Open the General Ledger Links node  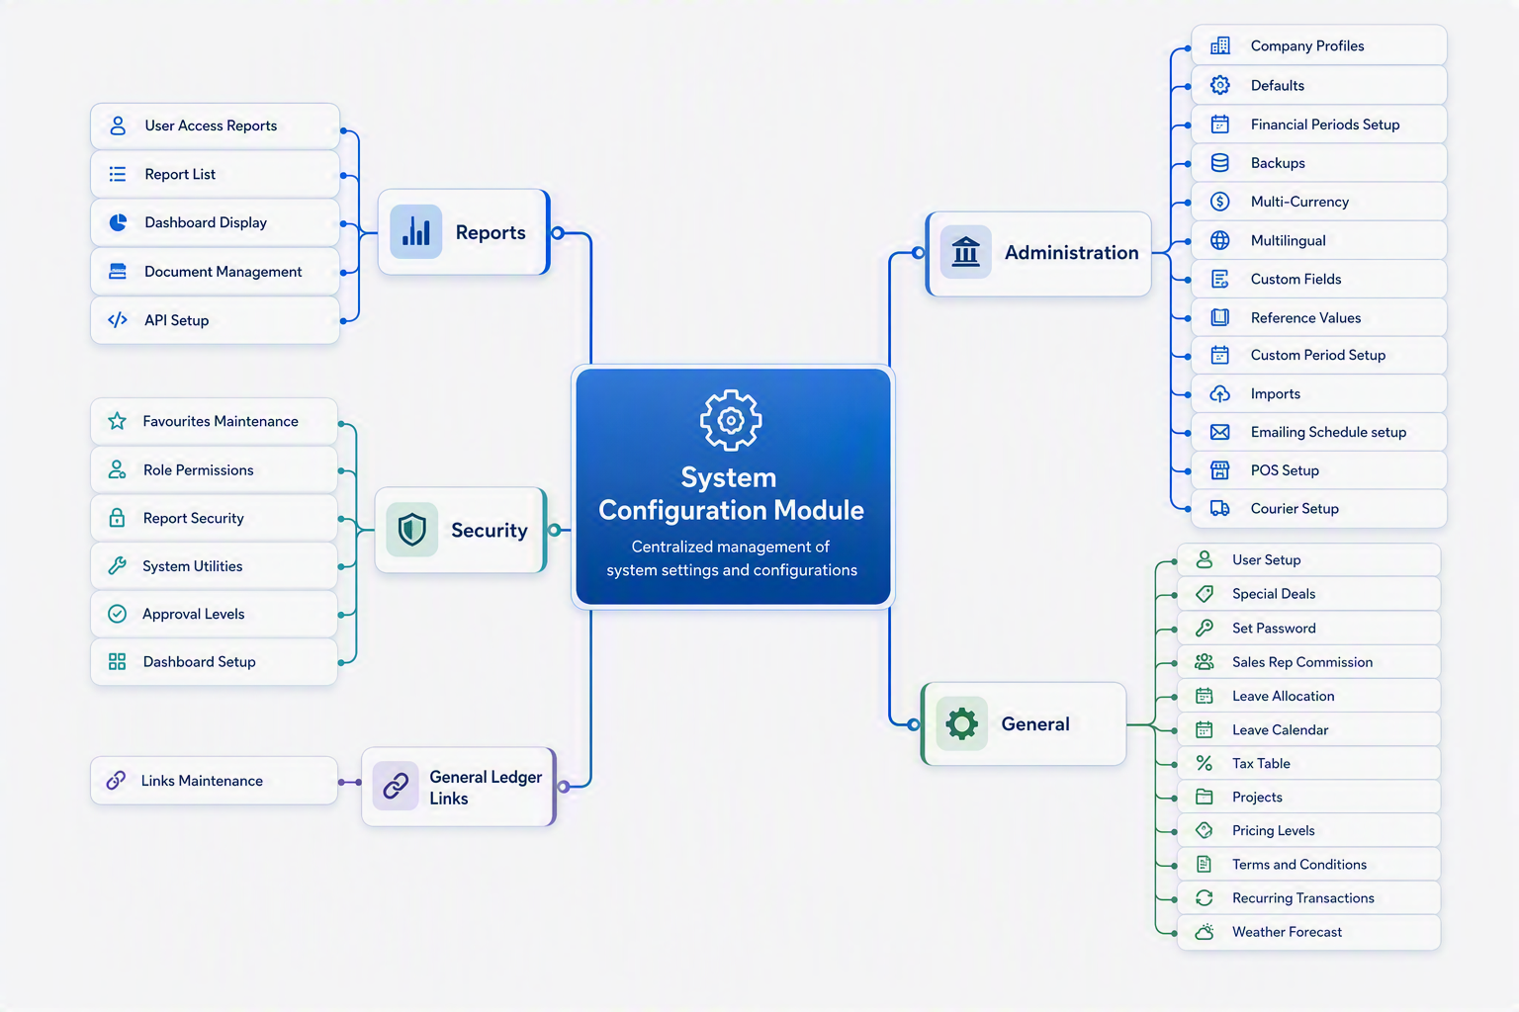click(459, 787)
